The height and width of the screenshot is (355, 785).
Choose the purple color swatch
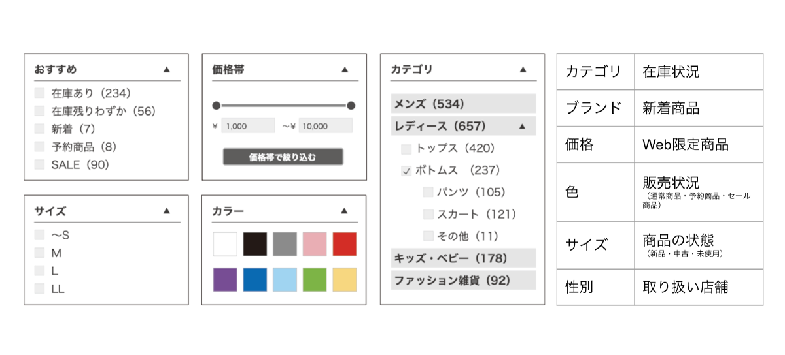coord(225,279)
